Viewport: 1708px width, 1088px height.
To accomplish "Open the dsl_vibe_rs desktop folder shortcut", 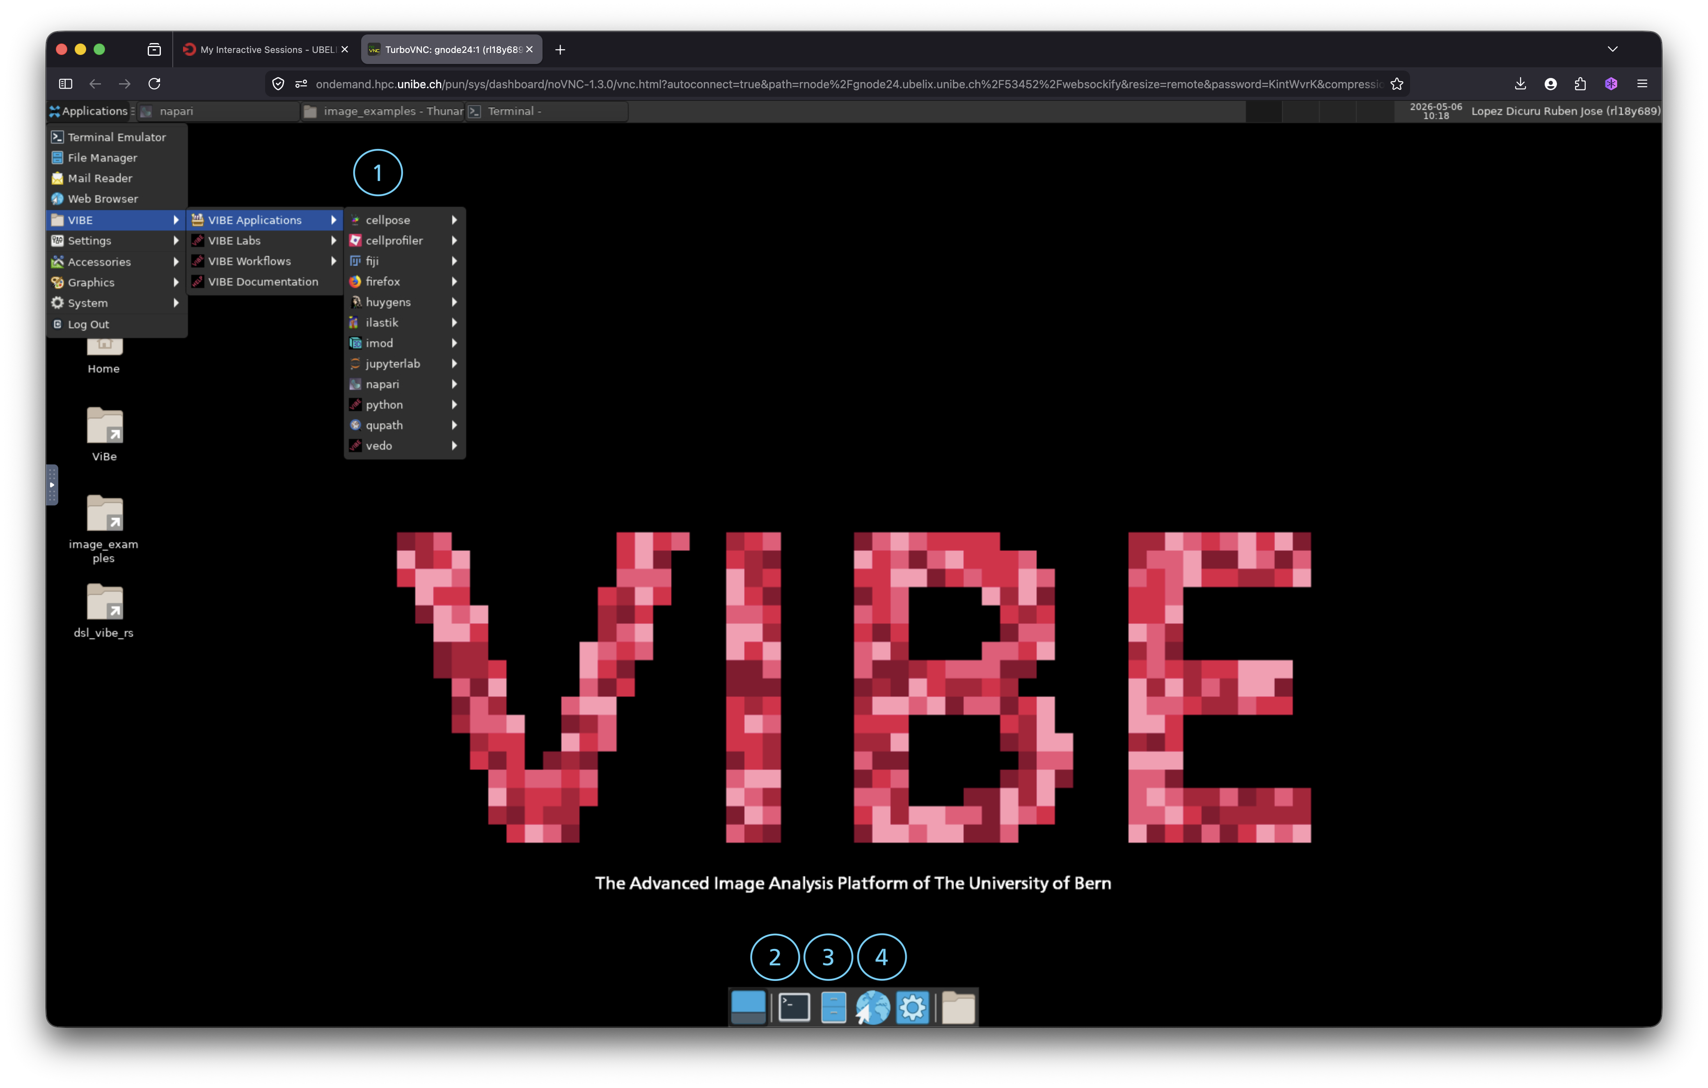I will (x=103, y=611).
